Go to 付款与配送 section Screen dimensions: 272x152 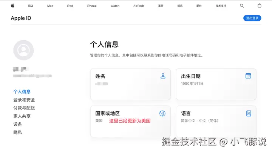click(24, 108)
